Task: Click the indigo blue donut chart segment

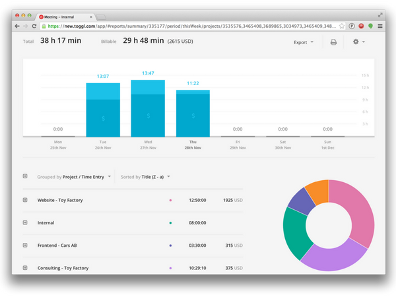Action: [302, 201]
